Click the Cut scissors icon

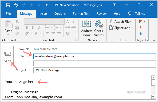click(x=17, y=21)
